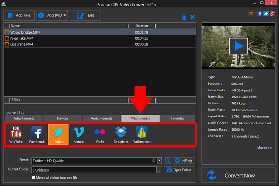Select the YouTube web format
Screen dimensions: 279x186
point(16,134)
